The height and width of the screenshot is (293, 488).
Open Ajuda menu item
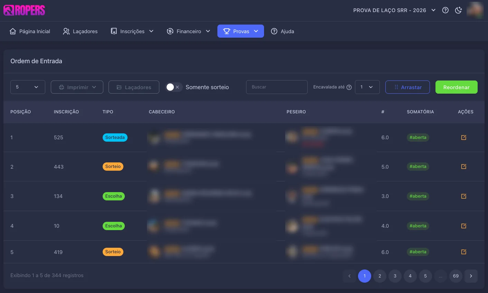tap(282, 31)
